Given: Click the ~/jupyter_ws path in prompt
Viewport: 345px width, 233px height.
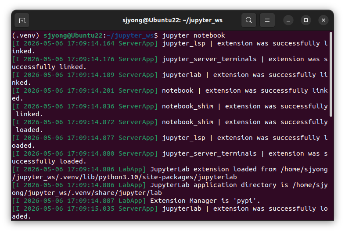Looking at the screenshot, I should (x=130, y=35).
